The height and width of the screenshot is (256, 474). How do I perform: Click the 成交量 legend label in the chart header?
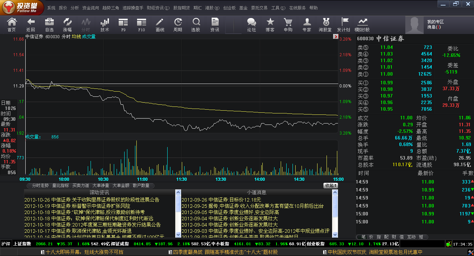[89, 36]
